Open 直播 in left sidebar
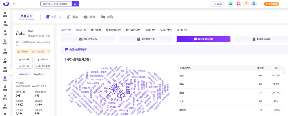Viewport: 288px width, 116px height. [5, 69]
